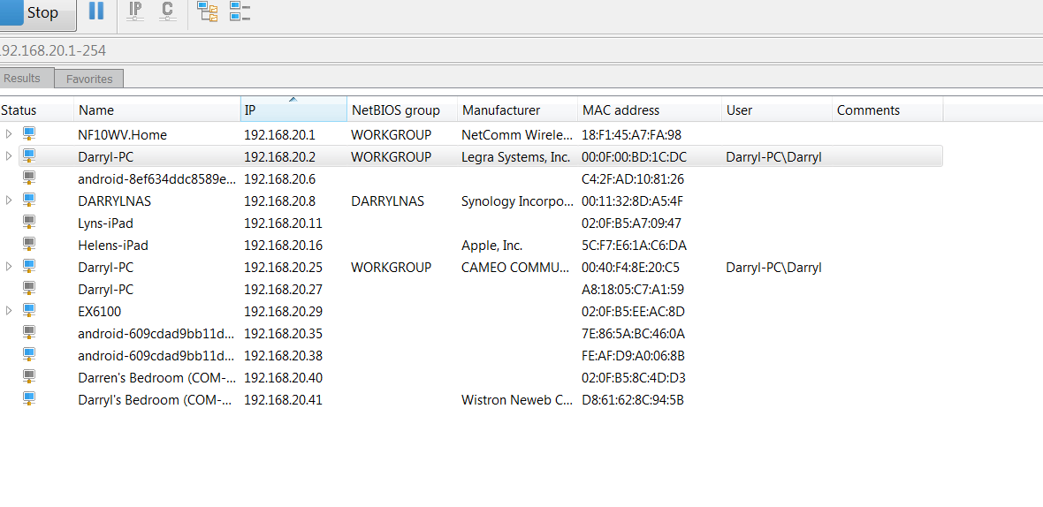
Task: Expand the DARRYLNAS device entry
Action: coord(9,201)
